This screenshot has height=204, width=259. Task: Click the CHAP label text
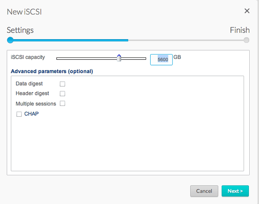[32, 114]
